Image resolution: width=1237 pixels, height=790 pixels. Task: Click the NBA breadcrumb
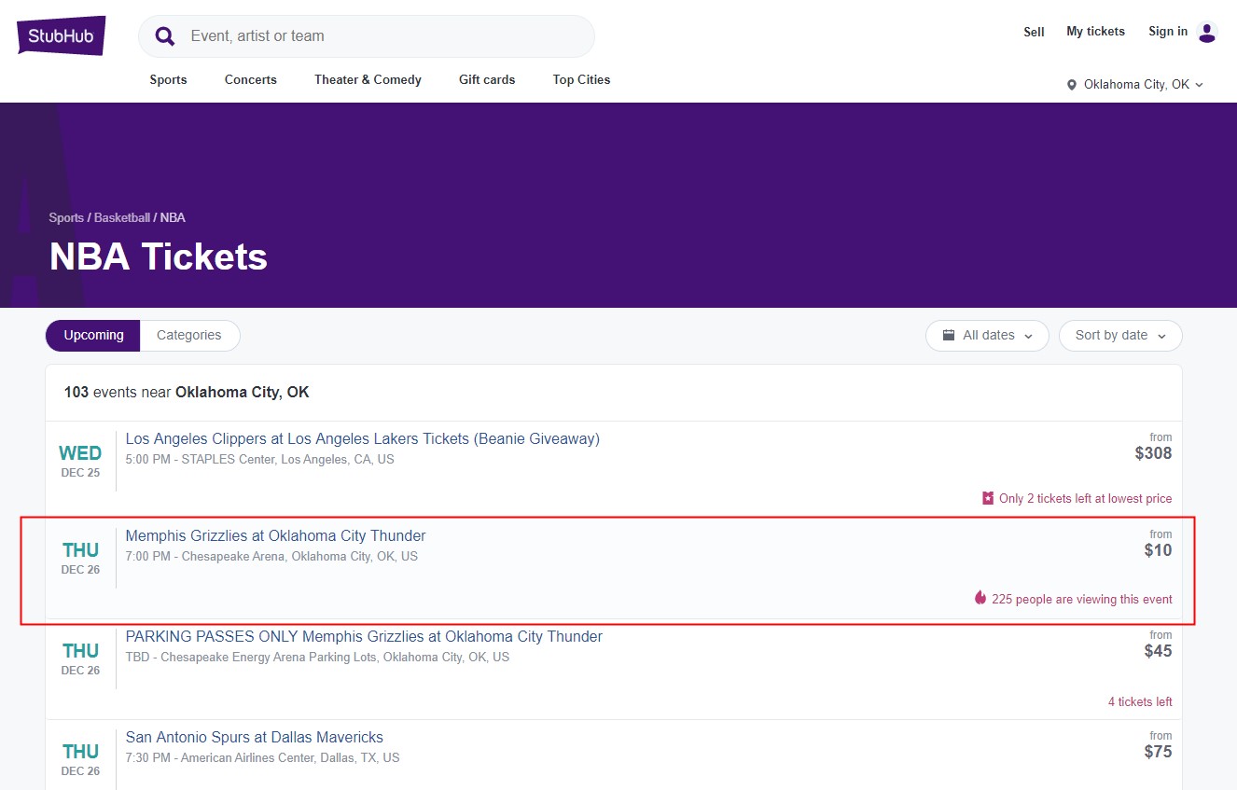pos(173,217)
